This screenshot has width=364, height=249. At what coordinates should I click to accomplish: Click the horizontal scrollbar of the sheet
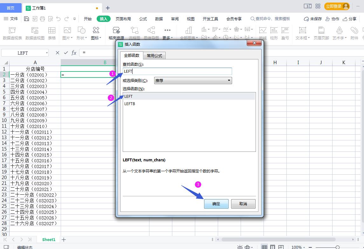278,239
